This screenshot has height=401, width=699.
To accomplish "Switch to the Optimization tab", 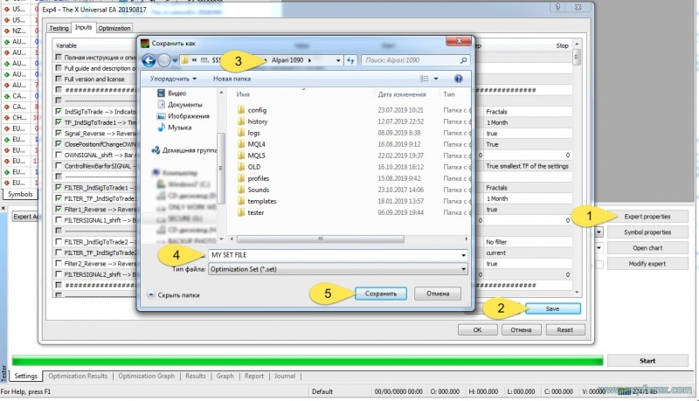I will [x=115, y=28].
